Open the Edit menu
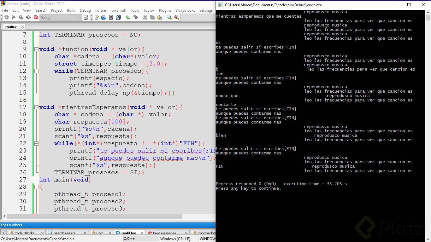Image resolution: width=431 pixels, height=242 pixels. [x=15, y=10]
